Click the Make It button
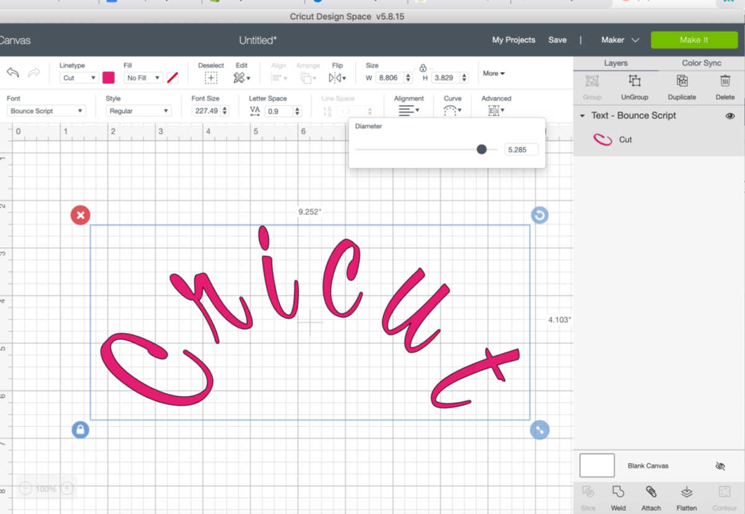Image resolution: width=745 pixels, height=514 pixels. [x=694, y=39]
